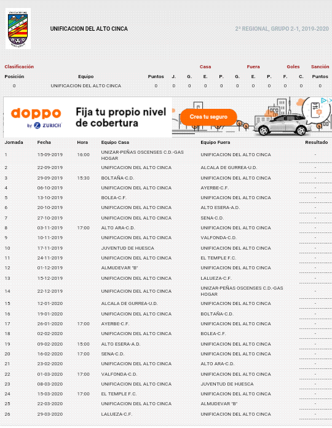
Task: Open ALTO ESERA-A.D. away team in jornada 6
Action: pos(220,207)
